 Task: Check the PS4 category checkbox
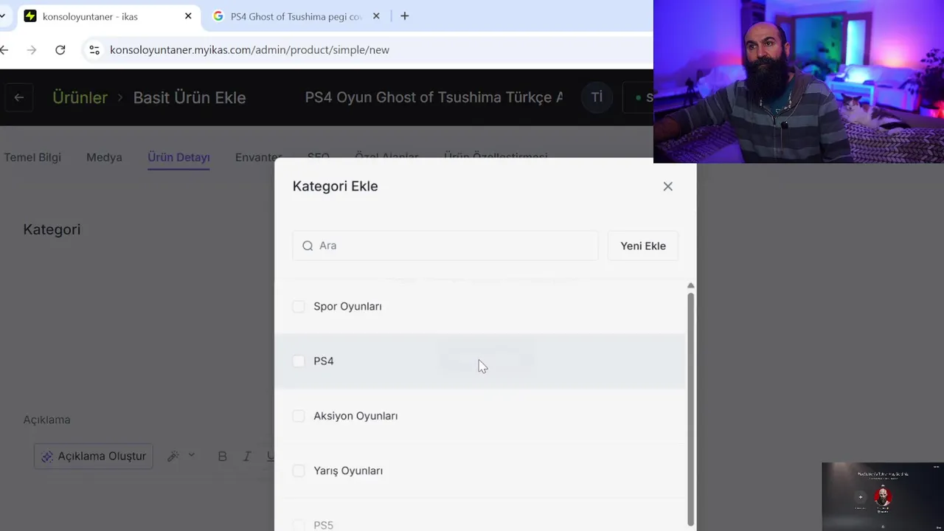point(299,361)
